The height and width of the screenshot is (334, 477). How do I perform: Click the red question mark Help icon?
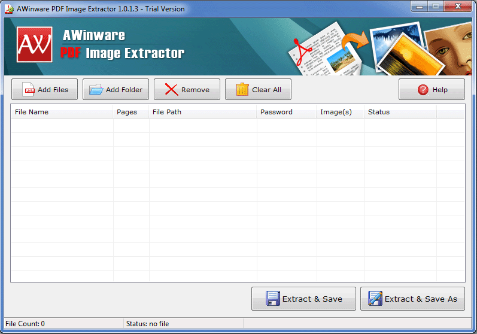423,90
